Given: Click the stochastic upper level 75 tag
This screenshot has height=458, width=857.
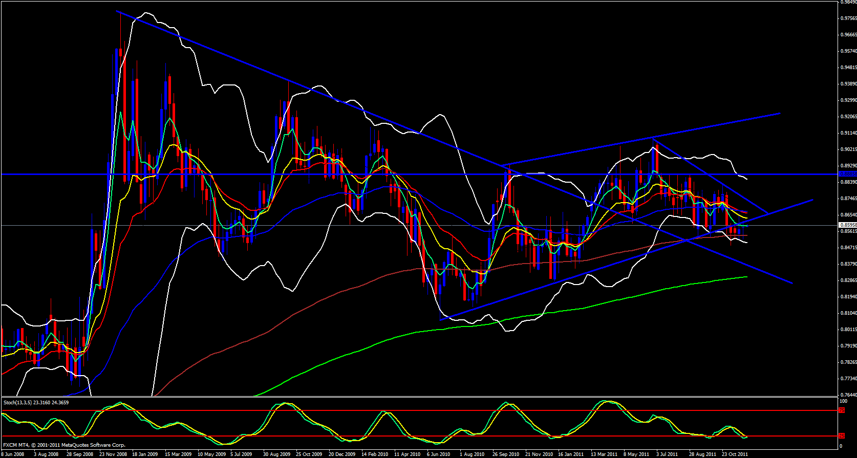Looking at the screenshot, I should point(842,410).
